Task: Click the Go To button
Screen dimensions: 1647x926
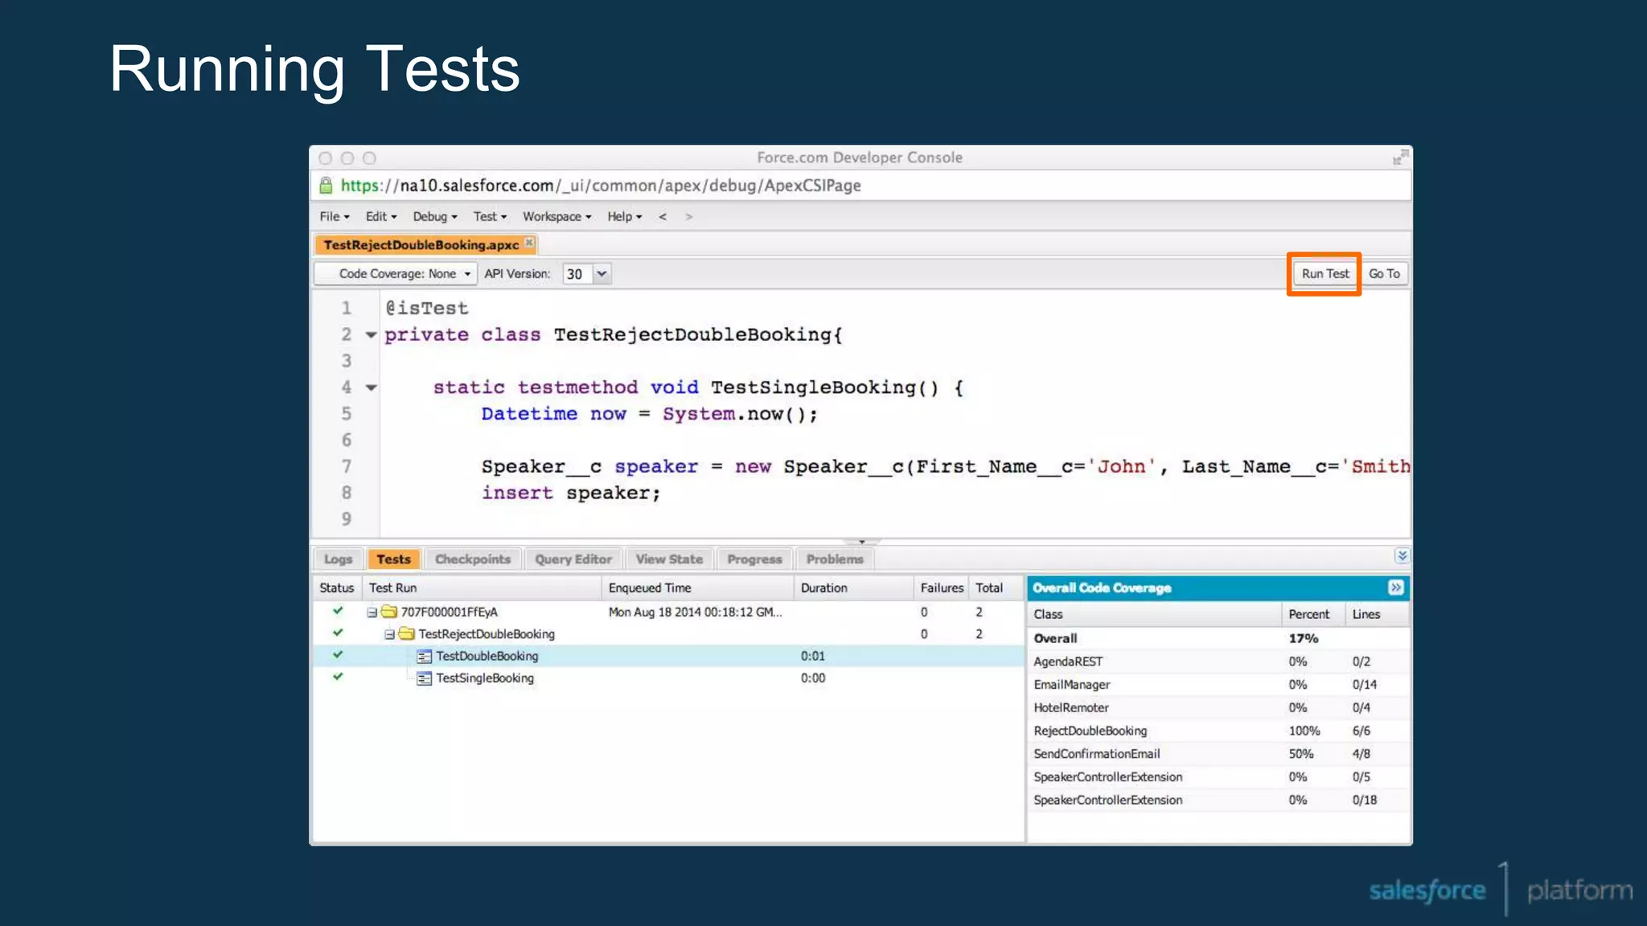Action: [x=1384, y=274]
